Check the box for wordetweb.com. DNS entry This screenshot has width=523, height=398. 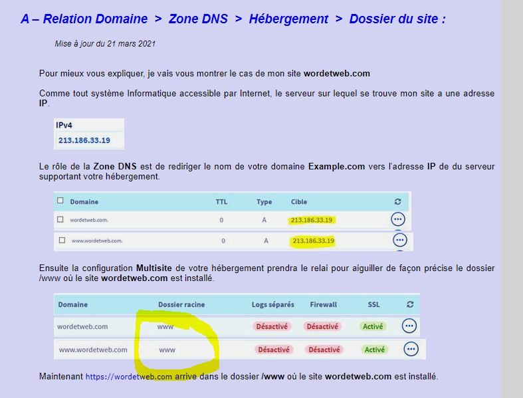(60, 219)
